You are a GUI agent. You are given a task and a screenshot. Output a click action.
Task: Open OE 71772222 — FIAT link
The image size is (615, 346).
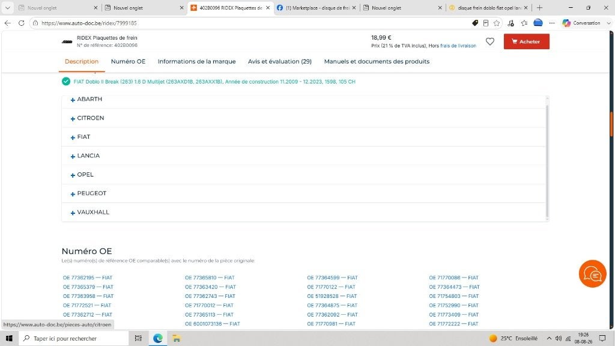[x=453, y=324]
